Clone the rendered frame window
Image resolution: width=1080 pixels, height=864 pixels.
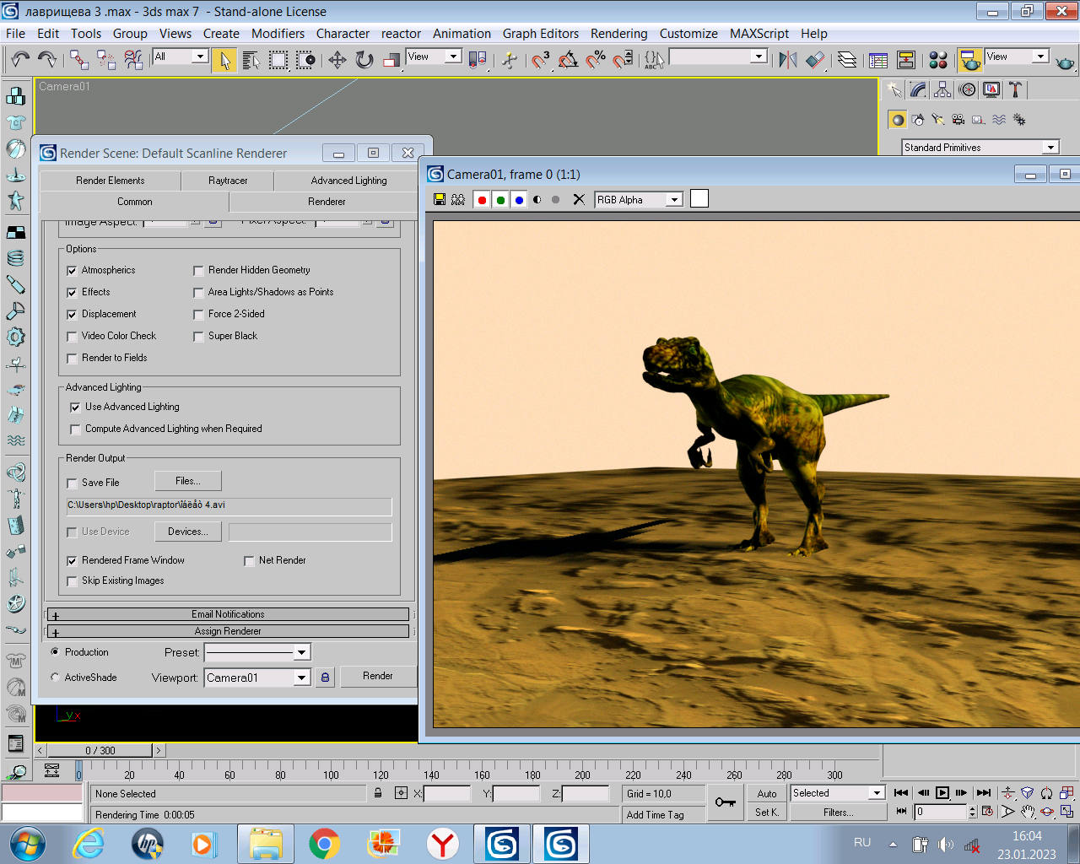(458, 200)
